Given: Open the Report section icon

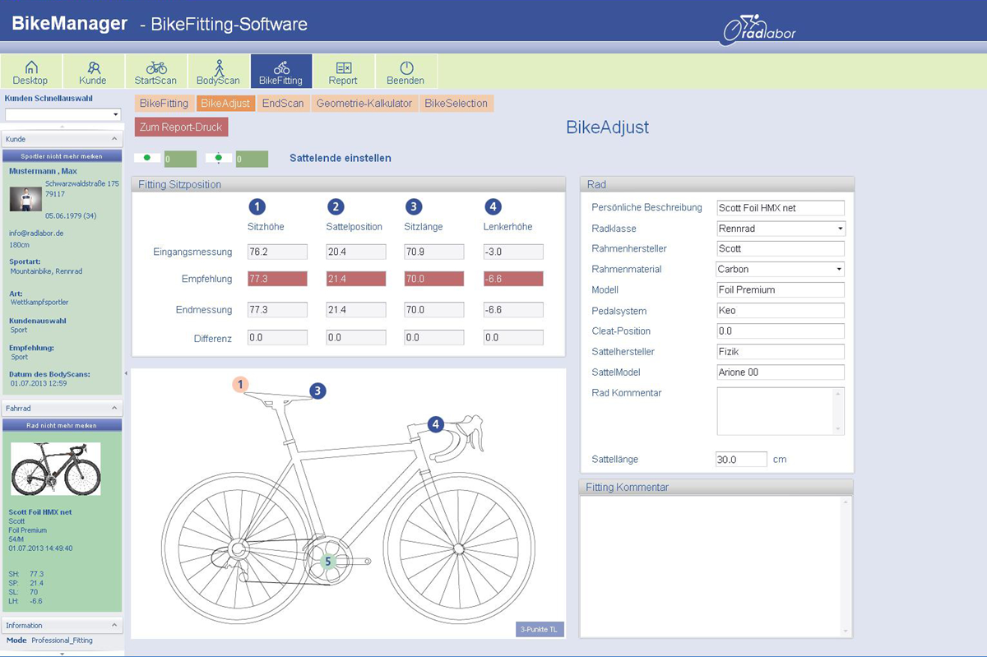Looking at the screenshot, I should [x=343, y=72].
